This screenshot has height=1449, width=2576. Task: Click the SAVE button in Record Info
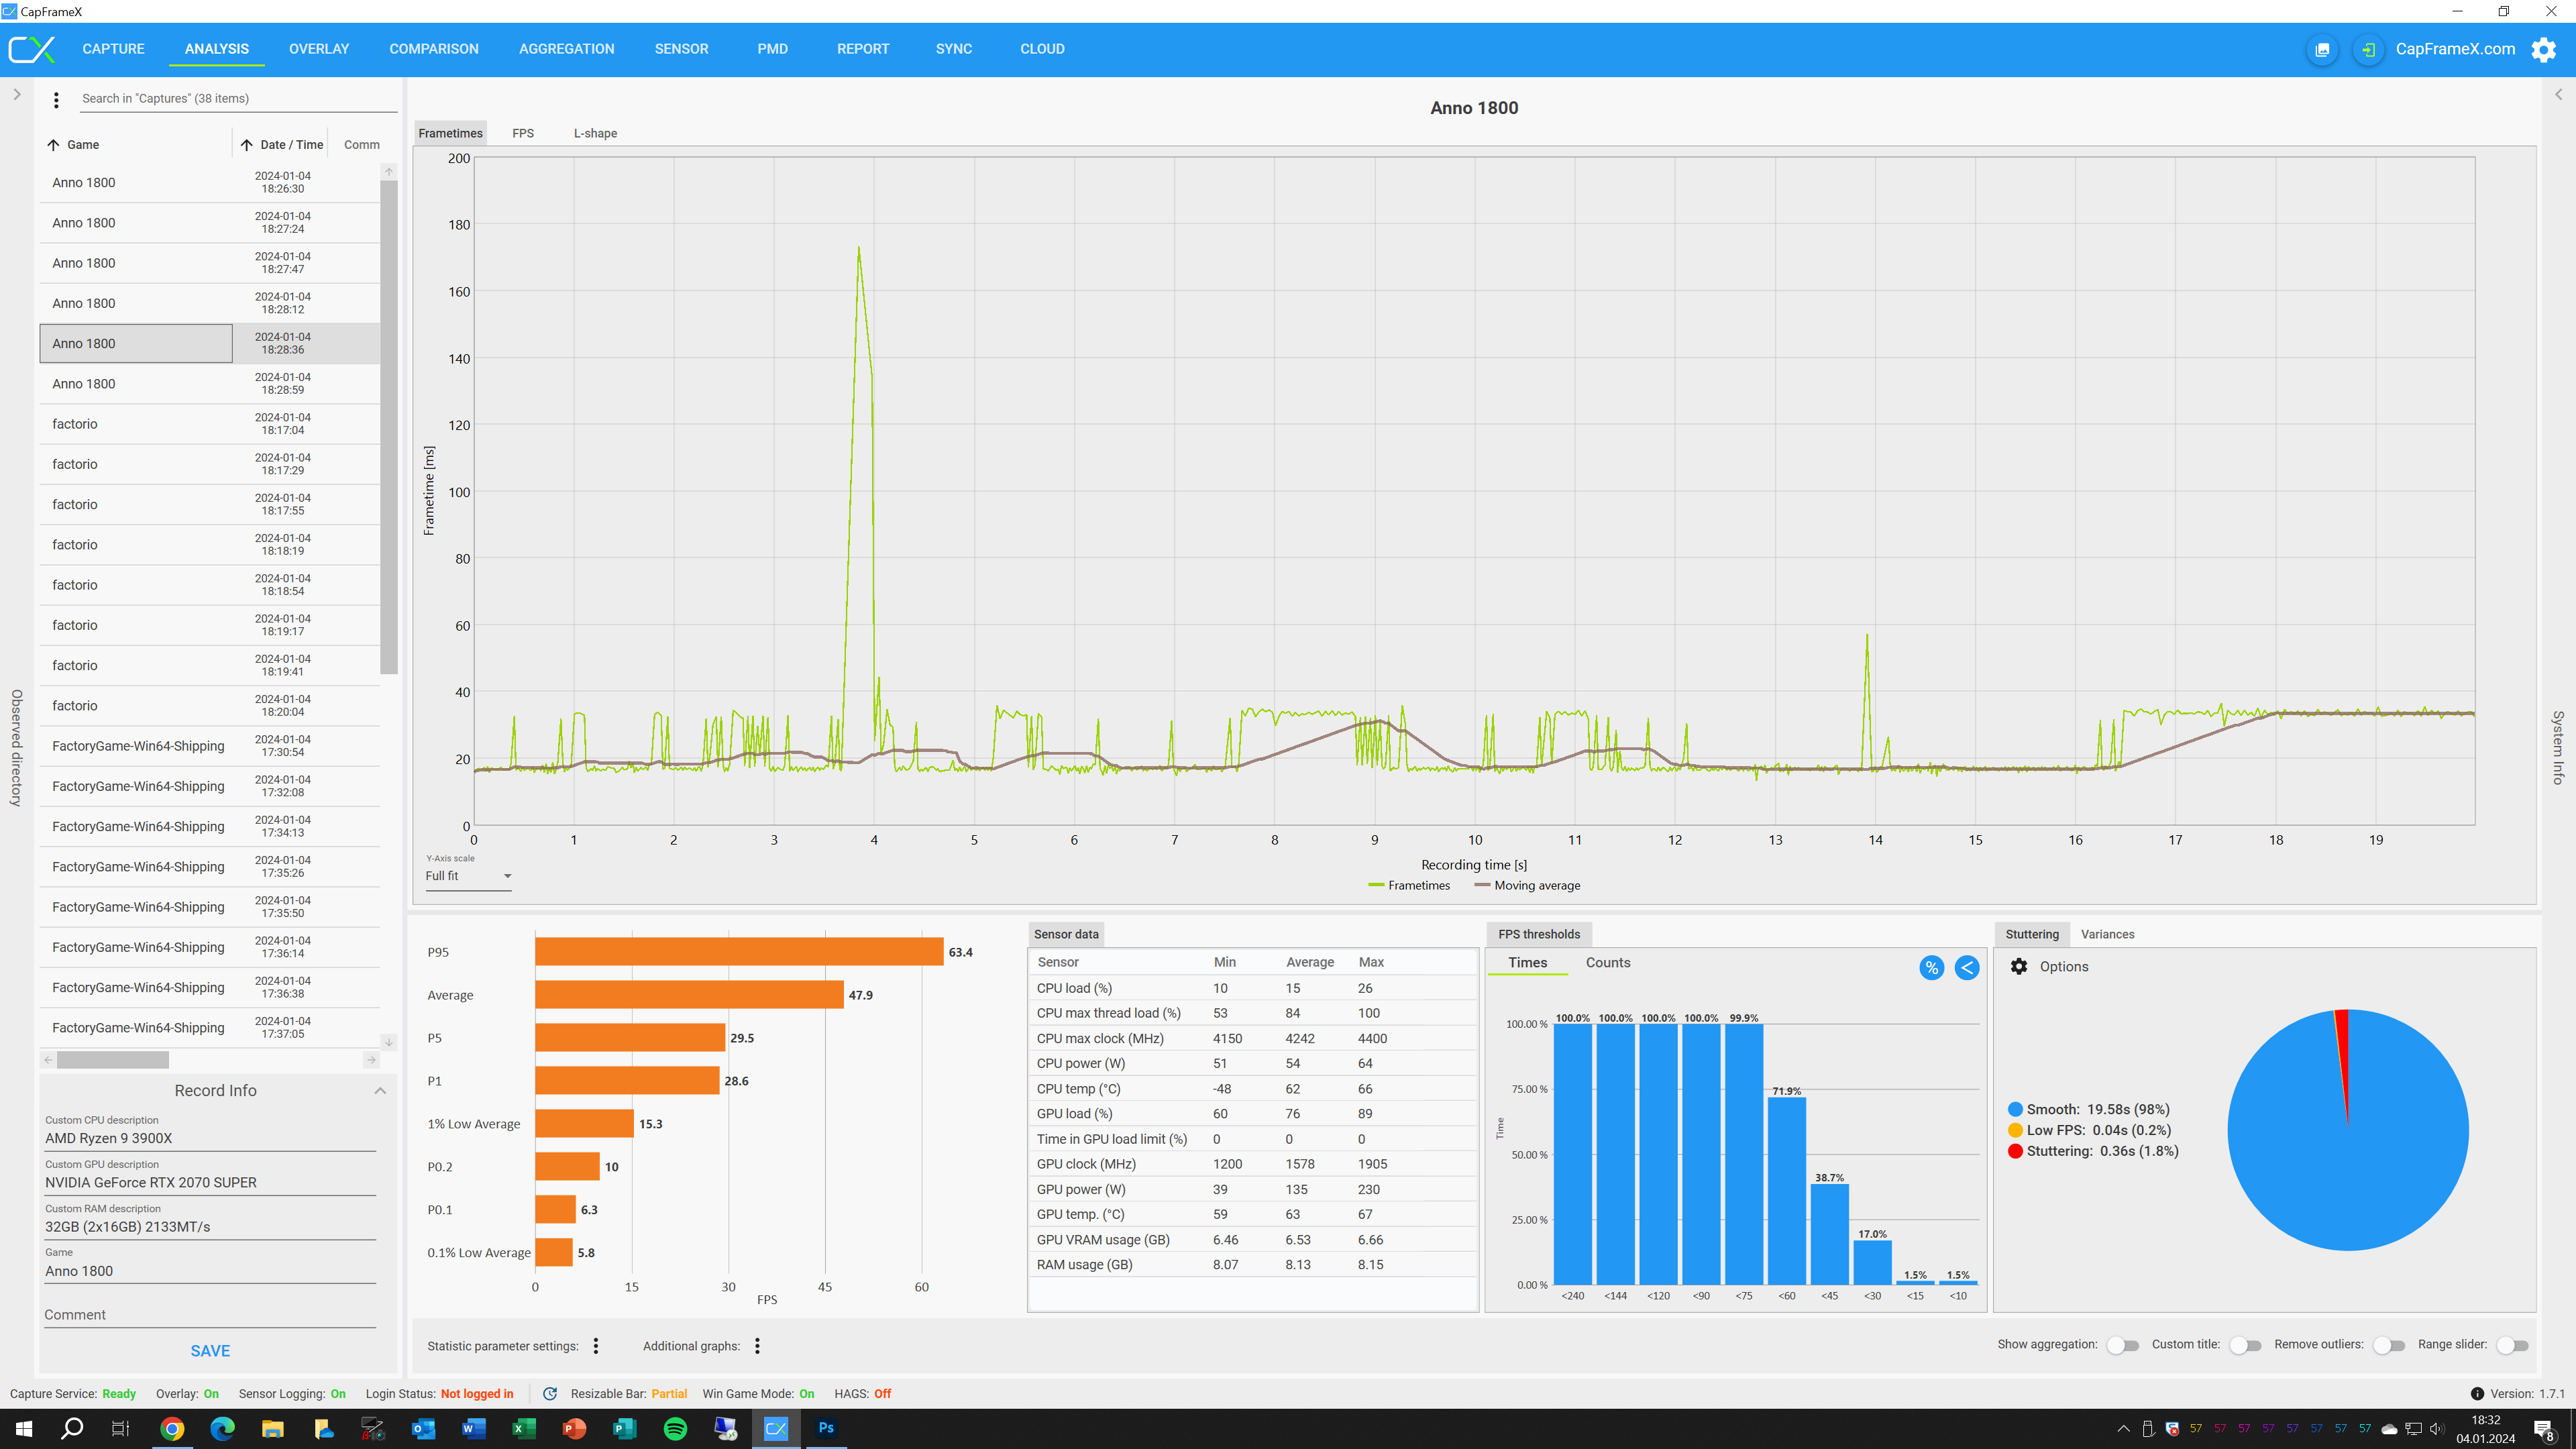point(210,1351)
